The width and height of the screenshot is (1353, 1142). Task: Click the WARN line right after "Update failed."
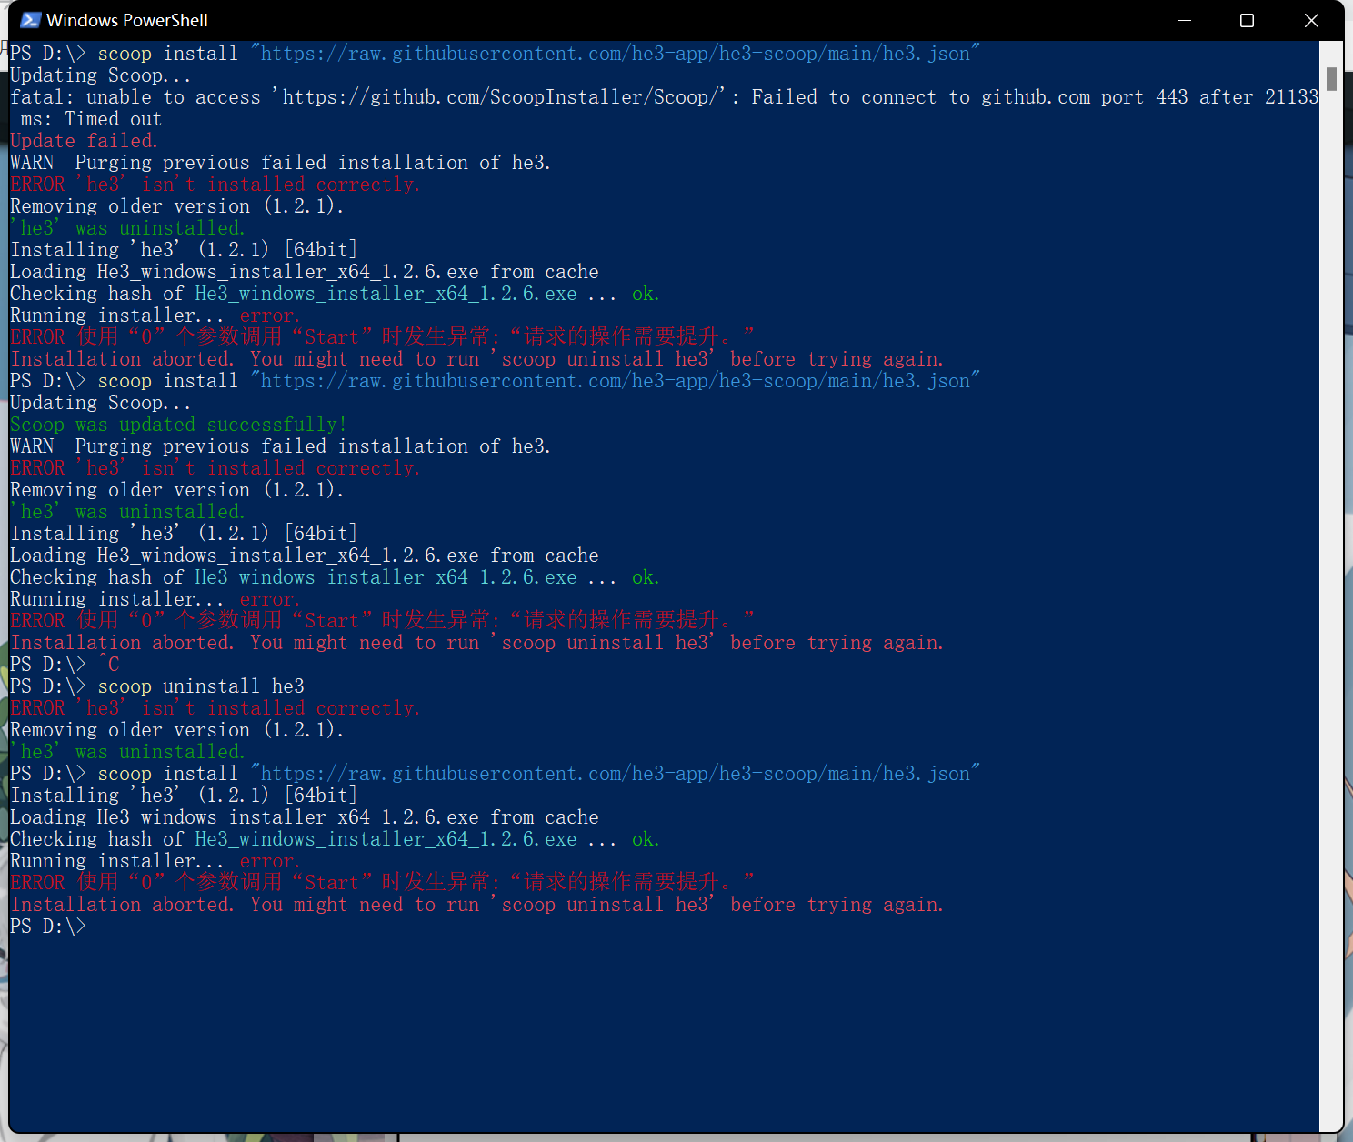click(280, 163)
